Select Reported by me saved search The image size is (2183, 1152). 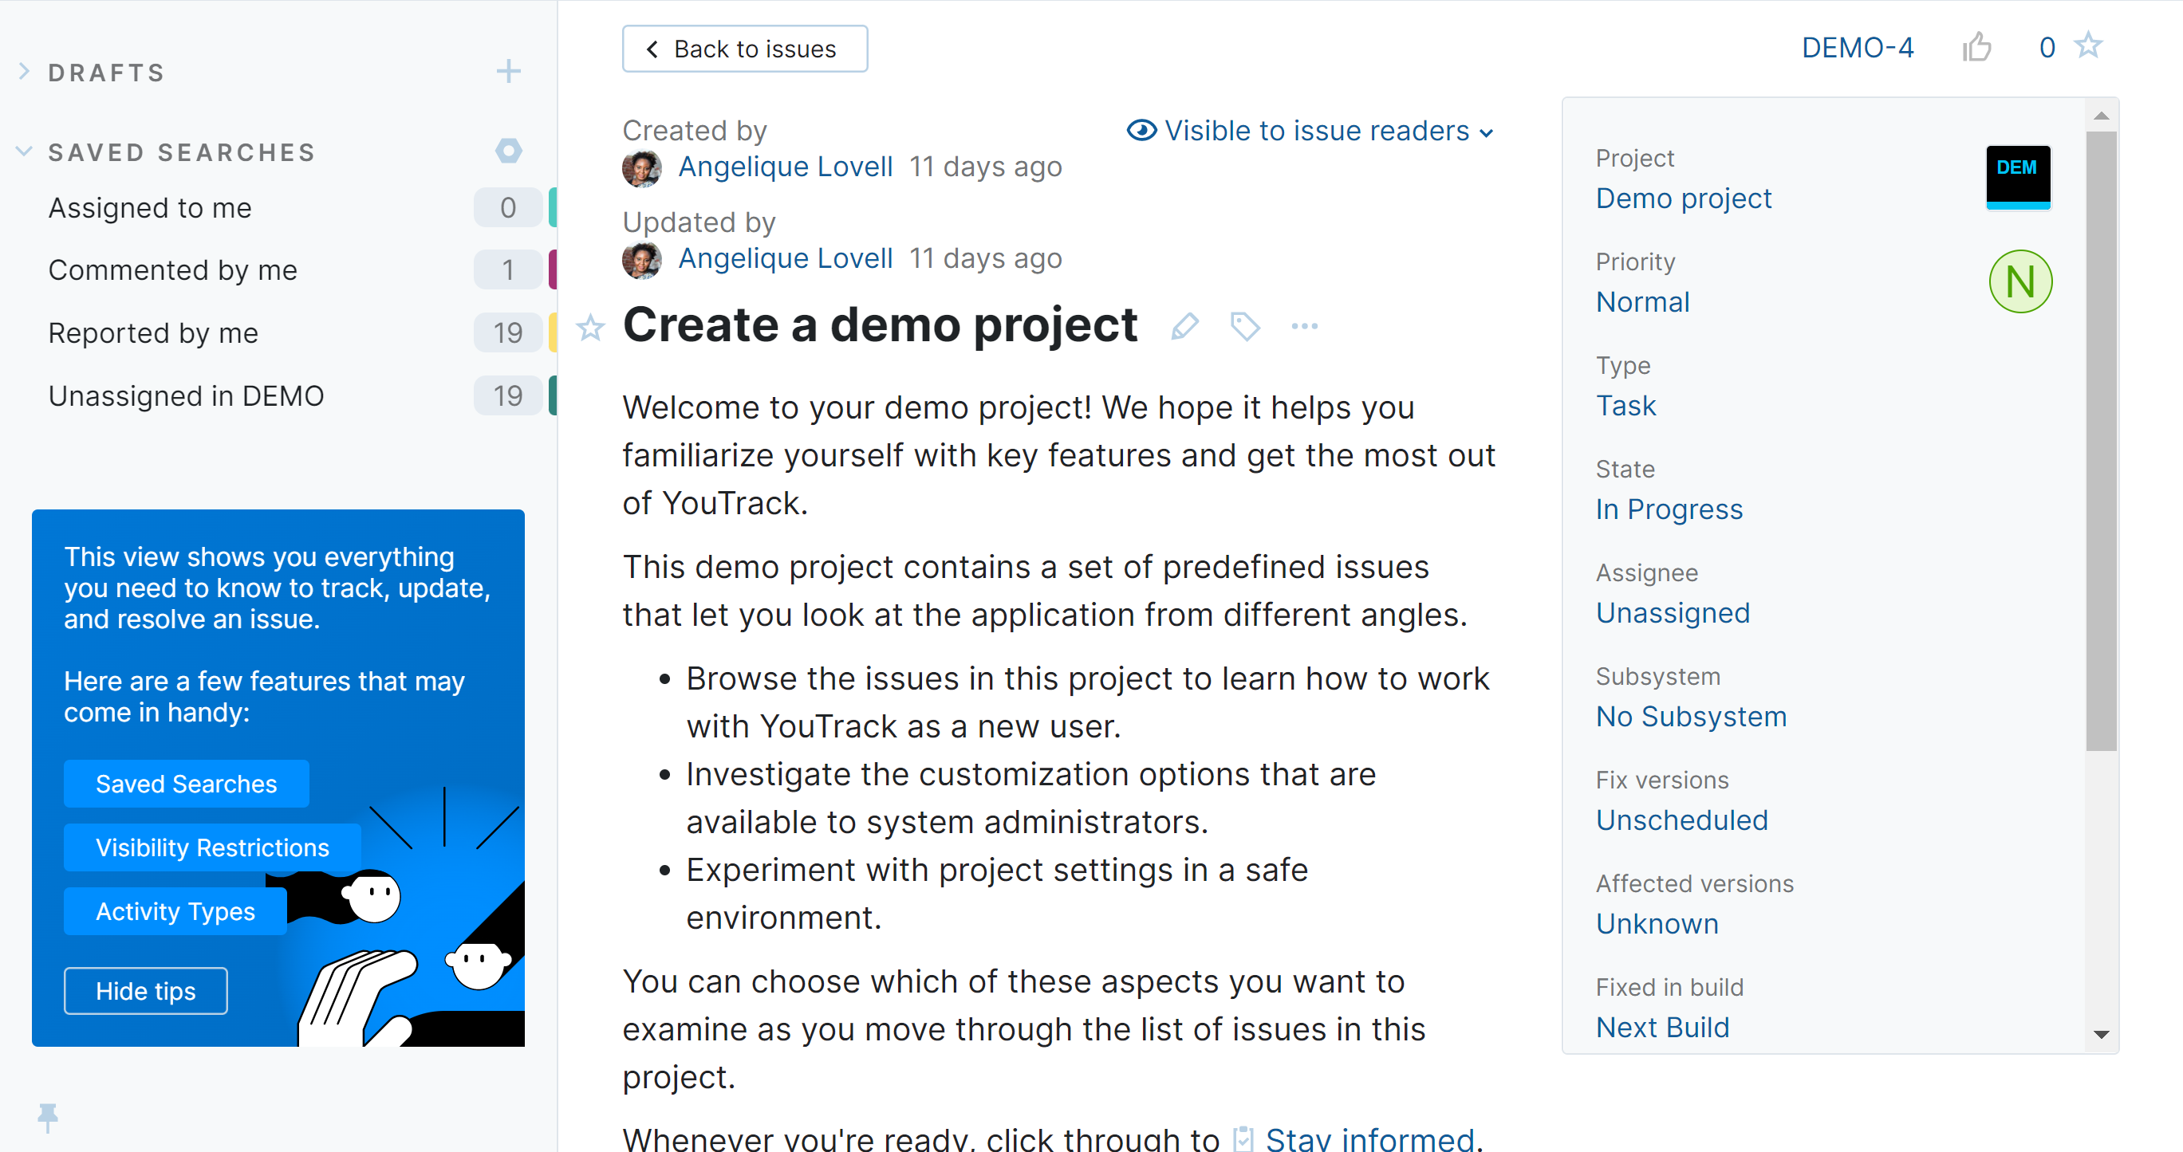153,333
